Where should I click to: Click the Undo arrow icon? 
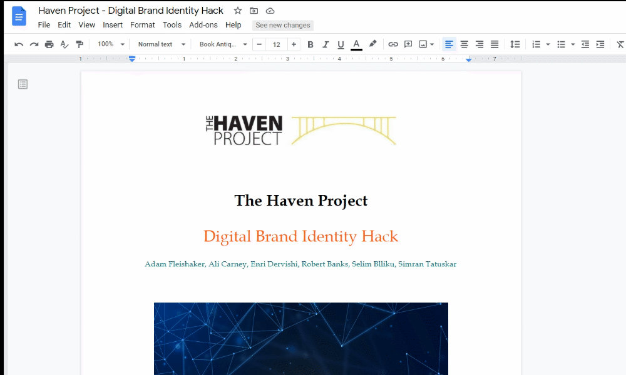(19, 44)
